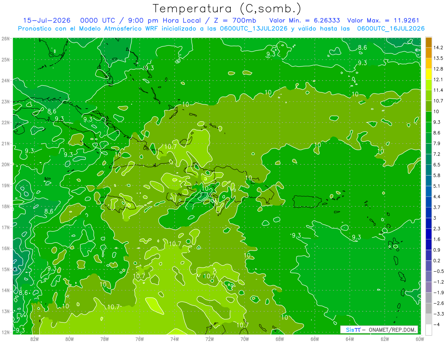Click the '0000 UTC' time label
446x344 pixels.
coord(98,20)
